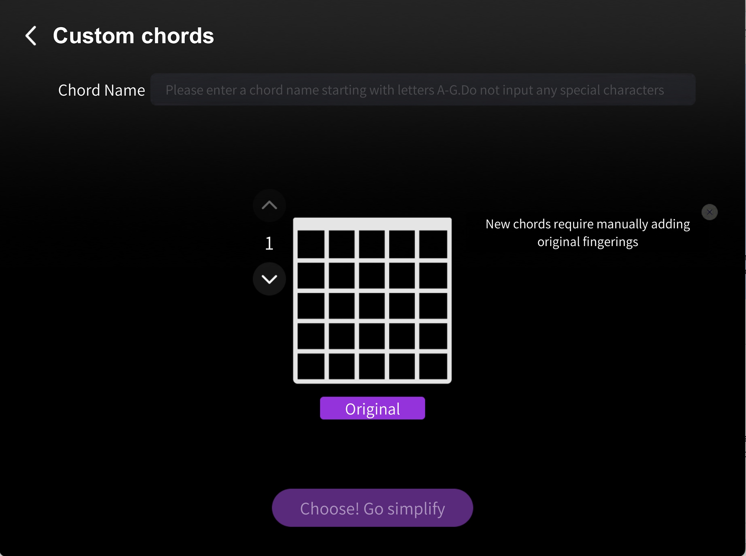The width and height of the screenshot is (746, 556).
Task: Dismiss the fingerings tooltip with the x icon
Action: (x=709, y=212)
